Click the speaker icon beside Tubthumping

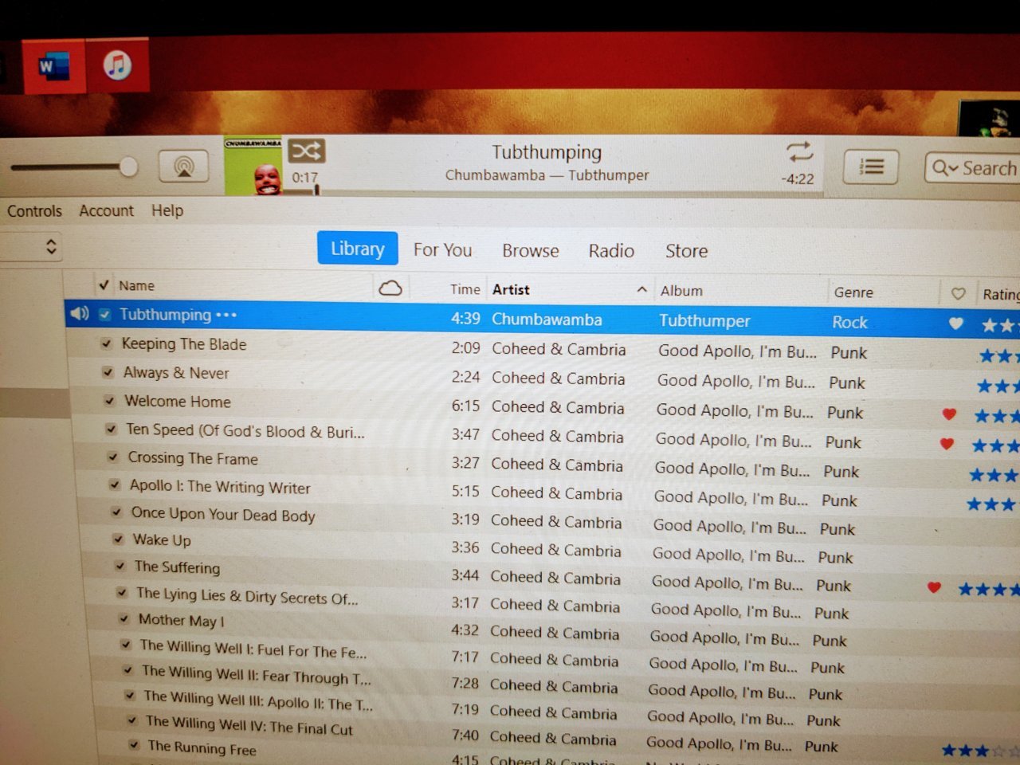(x=79, y=313)
